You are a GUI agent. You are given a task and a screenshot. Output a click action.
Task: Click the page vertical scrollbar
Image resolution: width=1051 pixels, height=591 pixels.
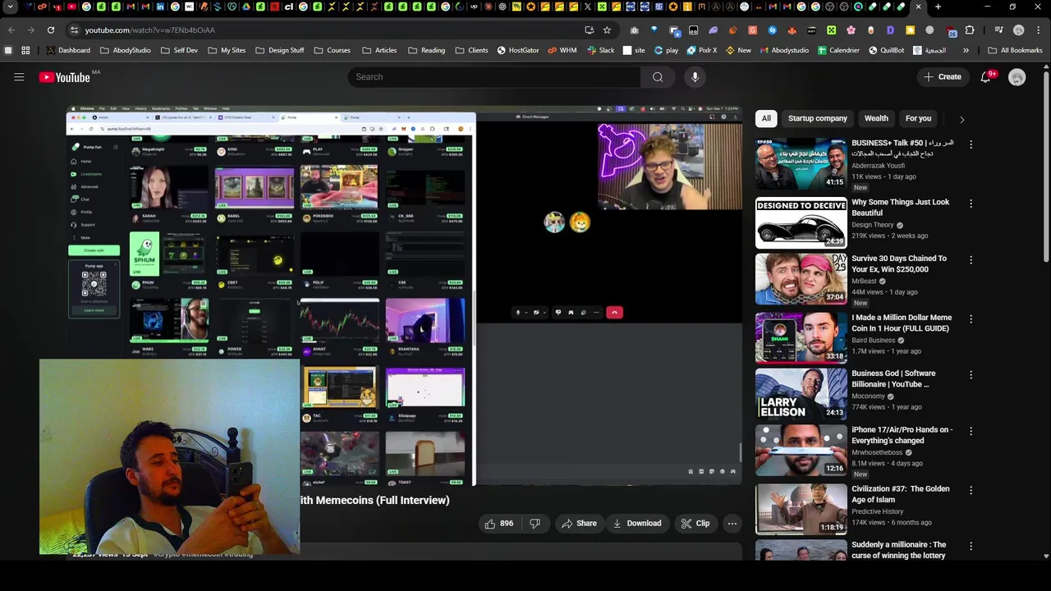point(1045,164)
